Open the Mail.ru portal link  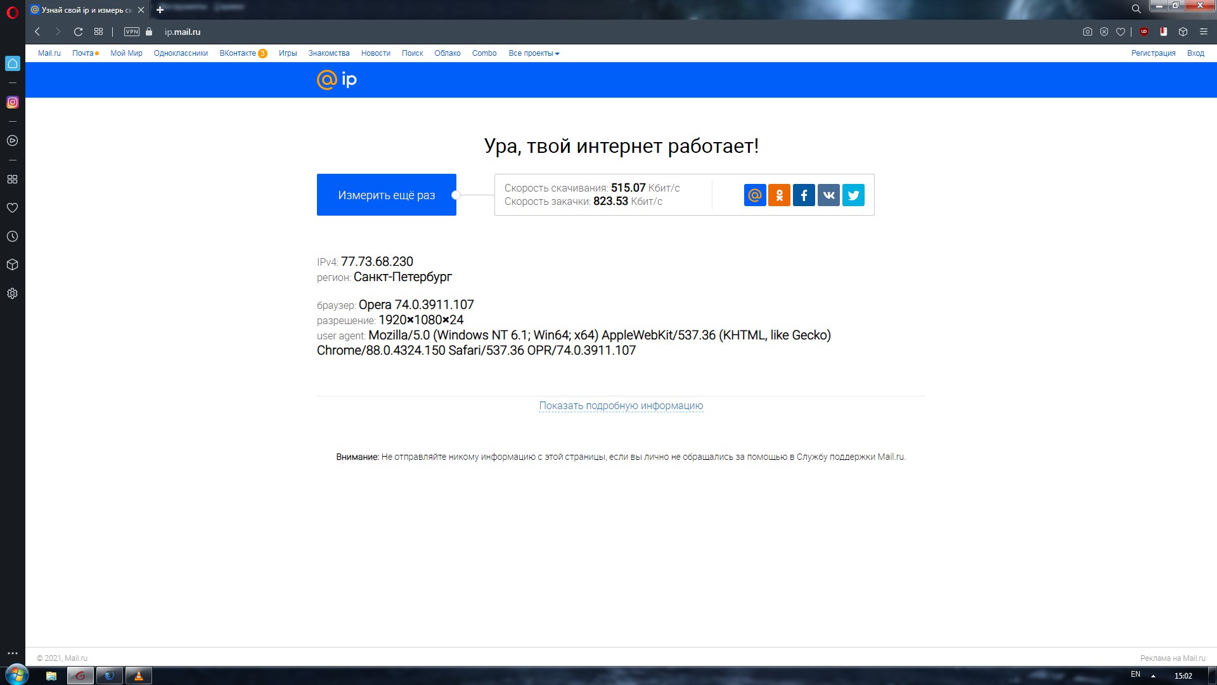point(49,53)
